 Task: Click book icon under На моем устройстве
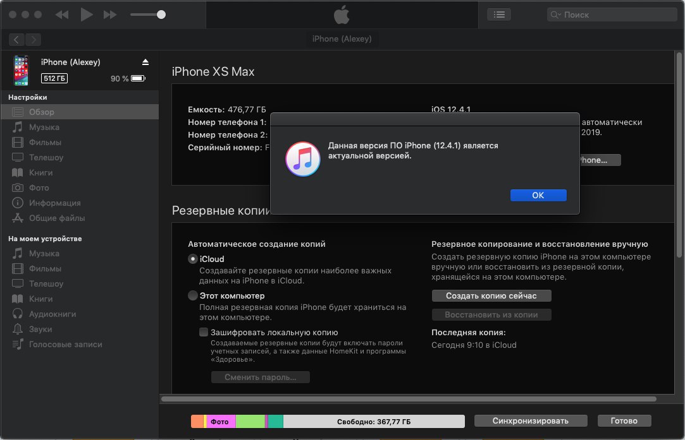coord(18,299)
